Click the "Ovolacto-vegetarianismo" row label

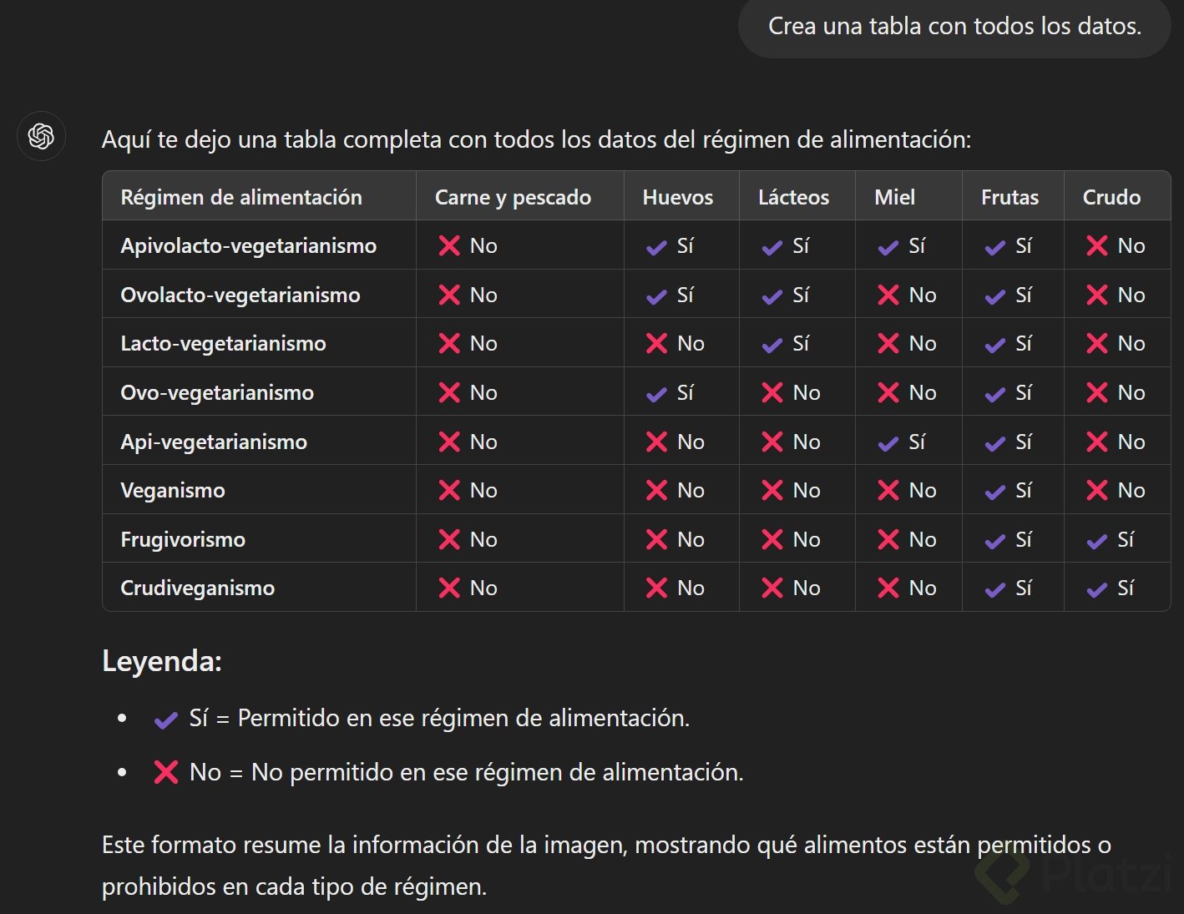coord(240,295)
